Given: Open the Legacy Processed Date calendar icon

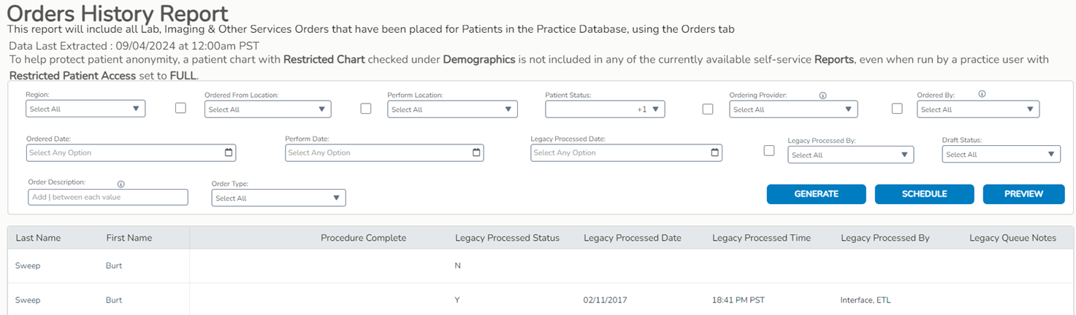Looking at the screenshot, I should tap(714, 153).
